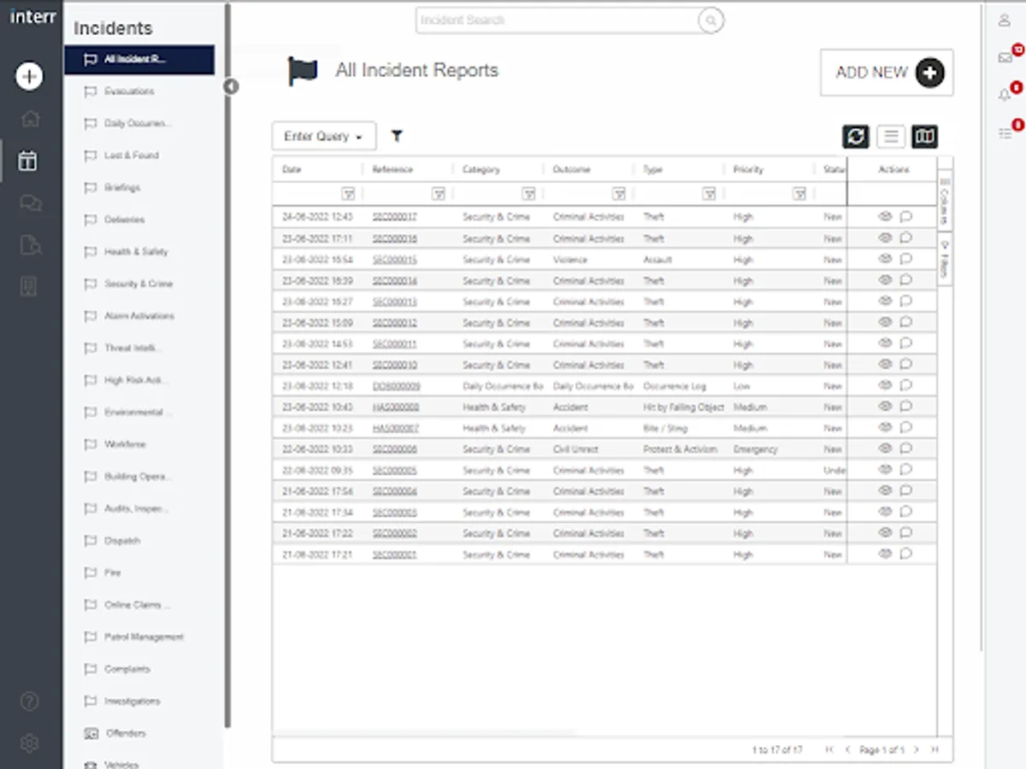This screenshot has width=1026, height=769.
Task: Open comment for SEC000006 row
Action: (906, 449)
